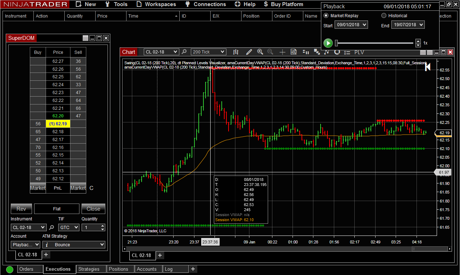Add a new tab in SuperDOM window

tap(46, 255)
